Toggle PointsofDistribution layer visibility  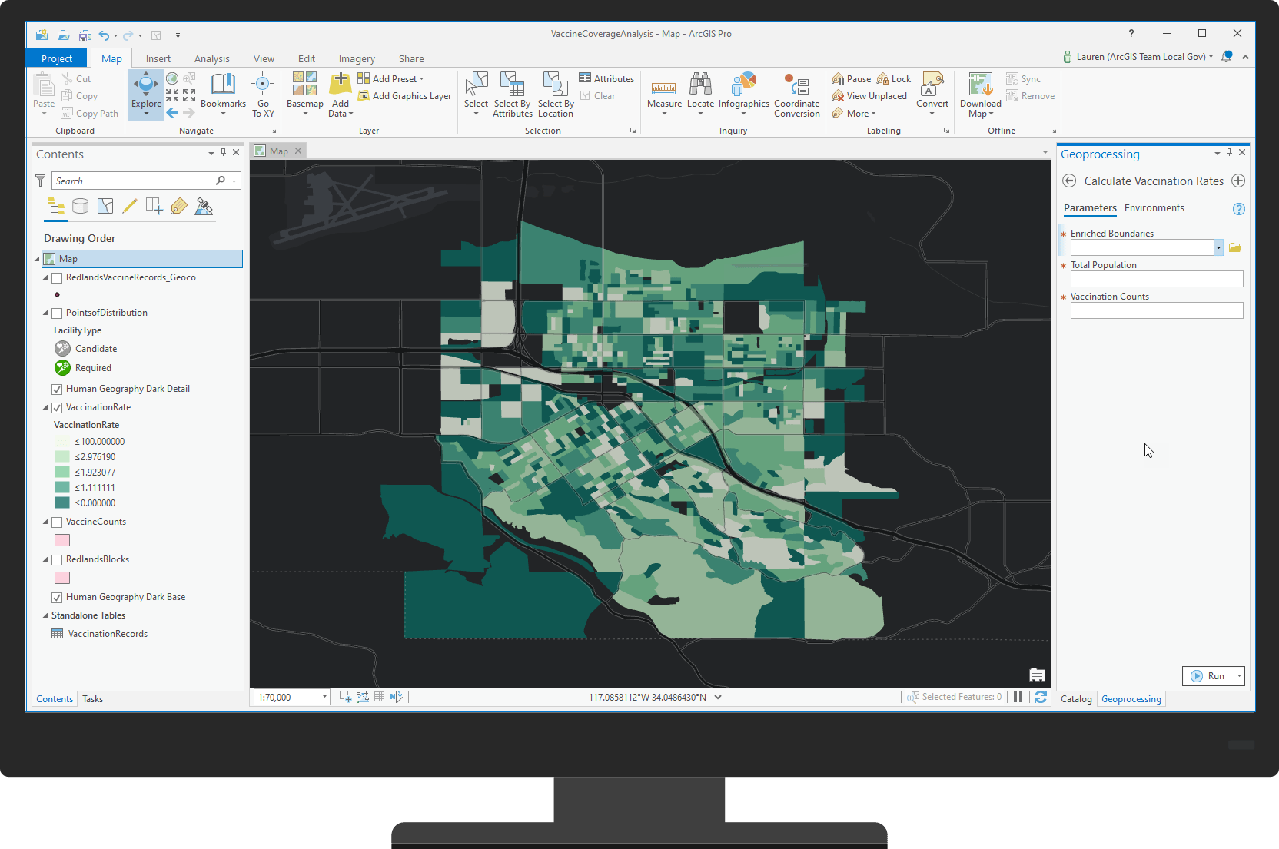point(57,313)
